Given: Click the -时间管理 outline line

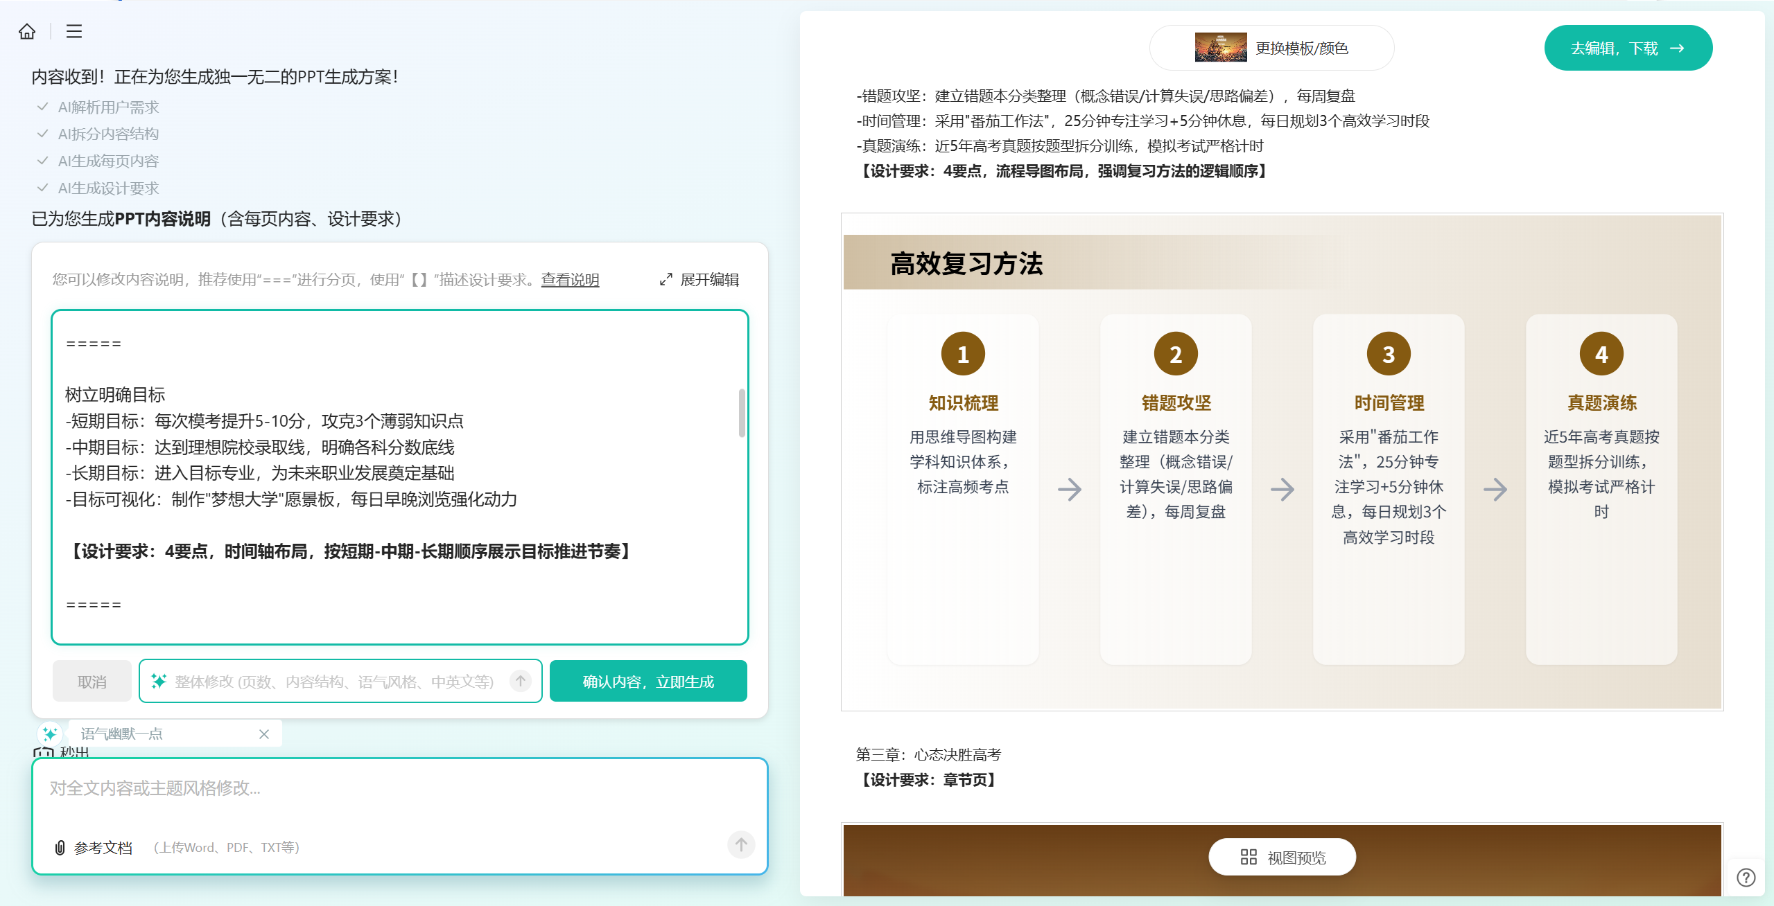Looking at the screenshot, I should [x=1143, y=121].
